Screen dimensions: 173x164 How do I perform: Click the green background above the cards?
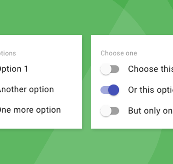pos(86,17)
